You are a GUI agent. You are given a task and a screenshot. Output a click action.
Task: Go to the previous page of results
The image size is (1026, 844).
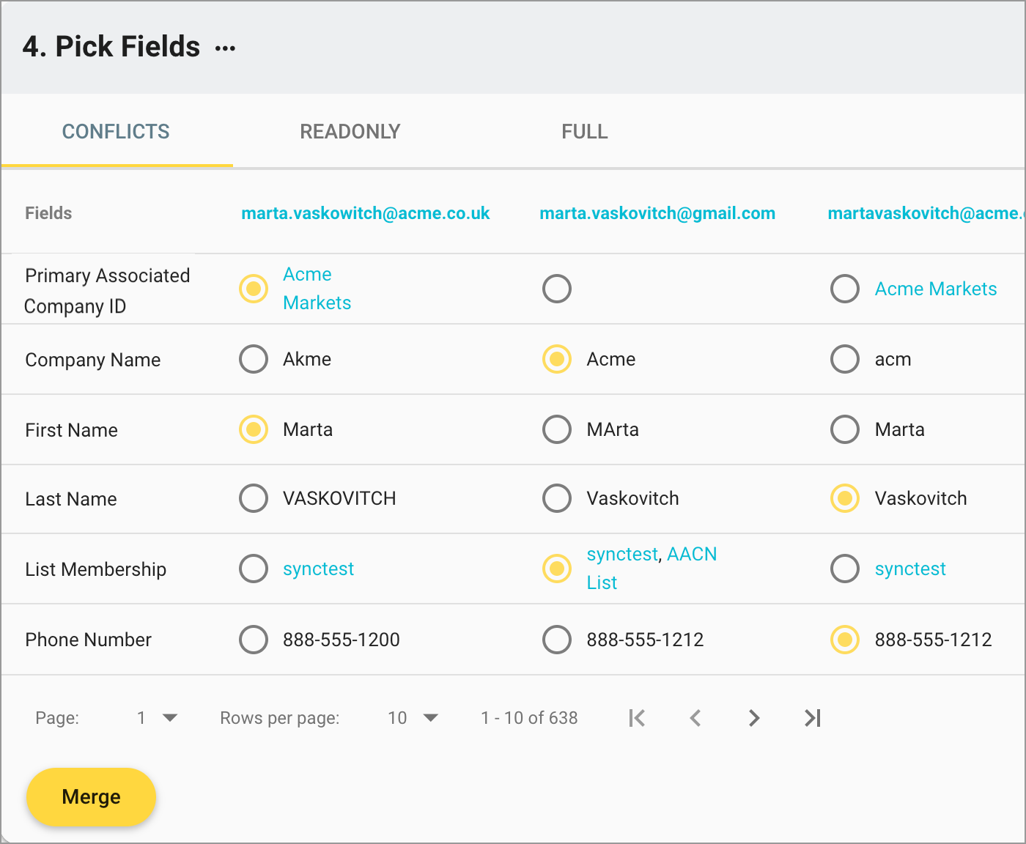(x=695, y=718)
